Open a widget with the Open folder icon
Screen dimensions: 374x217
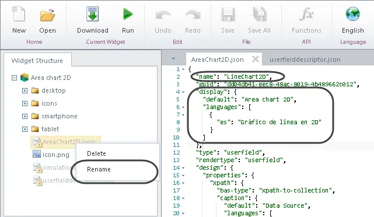point(47,15)
